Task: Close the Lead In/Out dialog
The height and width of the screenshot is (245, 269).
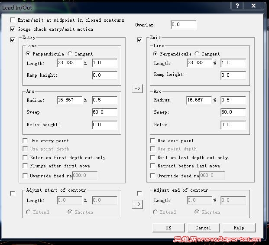Action: [x=253, y=6]
